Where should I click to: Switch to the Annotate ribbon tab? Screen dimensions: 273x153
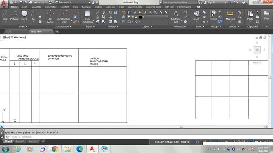[x=36, y=7]
